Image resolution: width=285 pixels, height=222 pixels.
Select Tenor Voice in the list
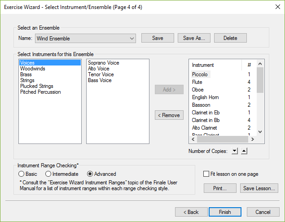pyautogui.click(x=101, y=74)
